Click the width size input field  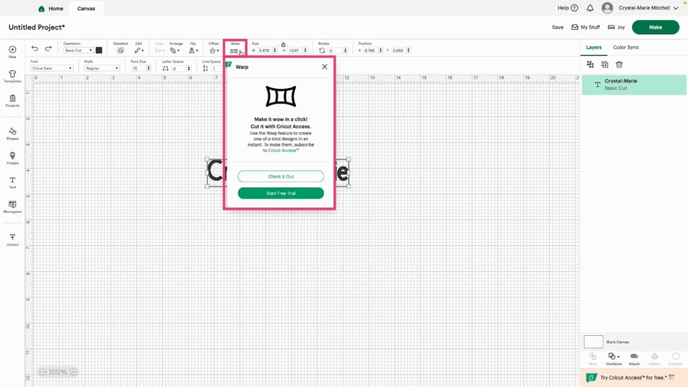coord(265,50)
